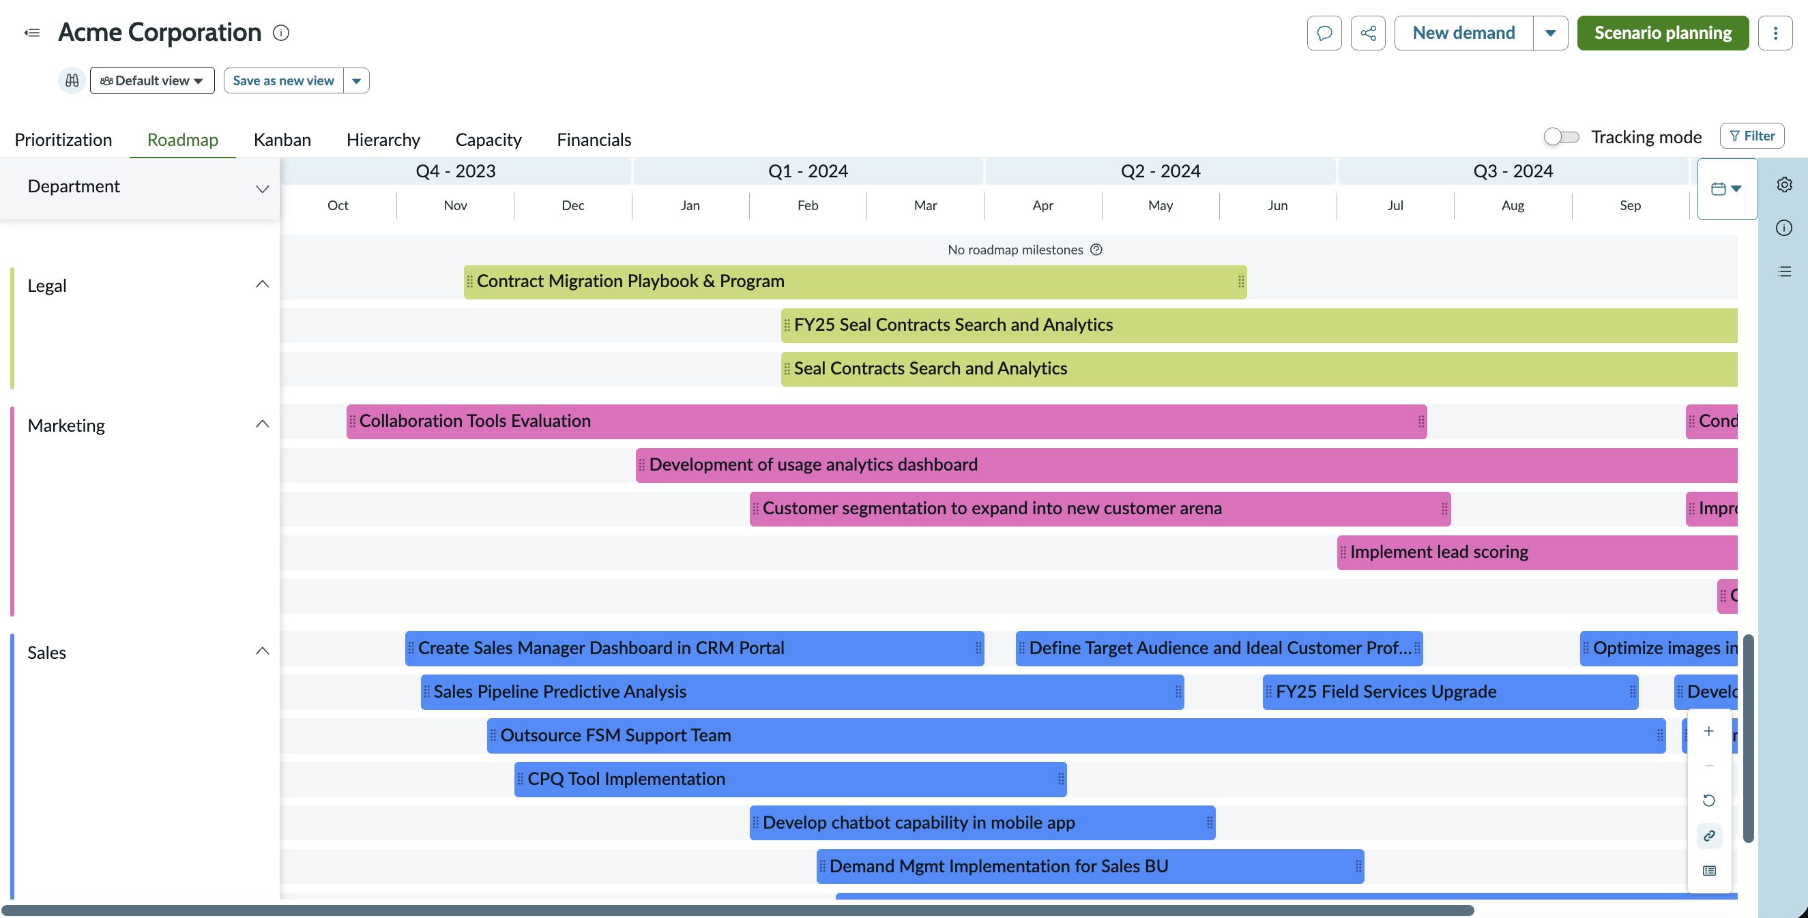1808x918 pixels.
Task: Click the binoculars view icon
Action: pos(72,80)
